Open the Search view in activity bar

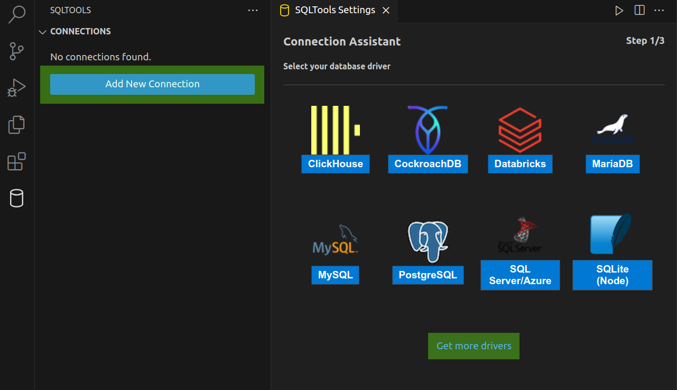point(17,14)
